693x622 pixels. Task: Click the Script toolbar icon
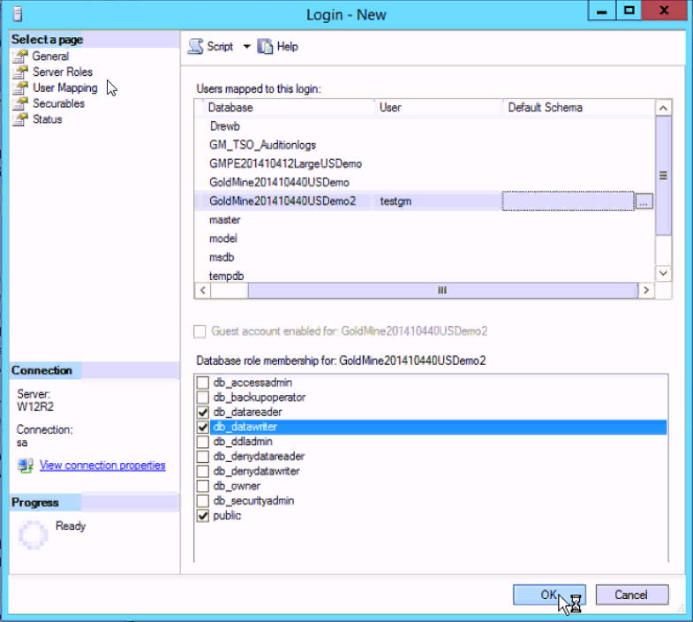coord(196,47)
